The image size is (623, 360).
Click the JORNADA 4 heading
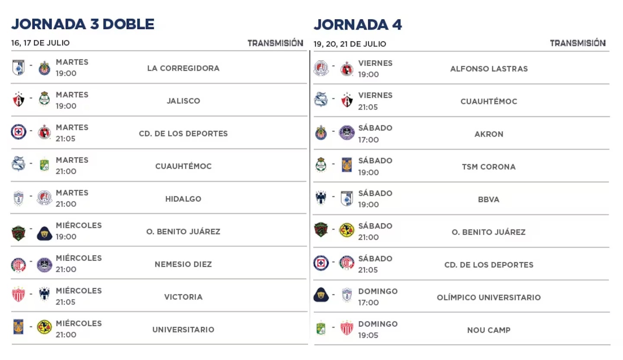click(358, 25)
